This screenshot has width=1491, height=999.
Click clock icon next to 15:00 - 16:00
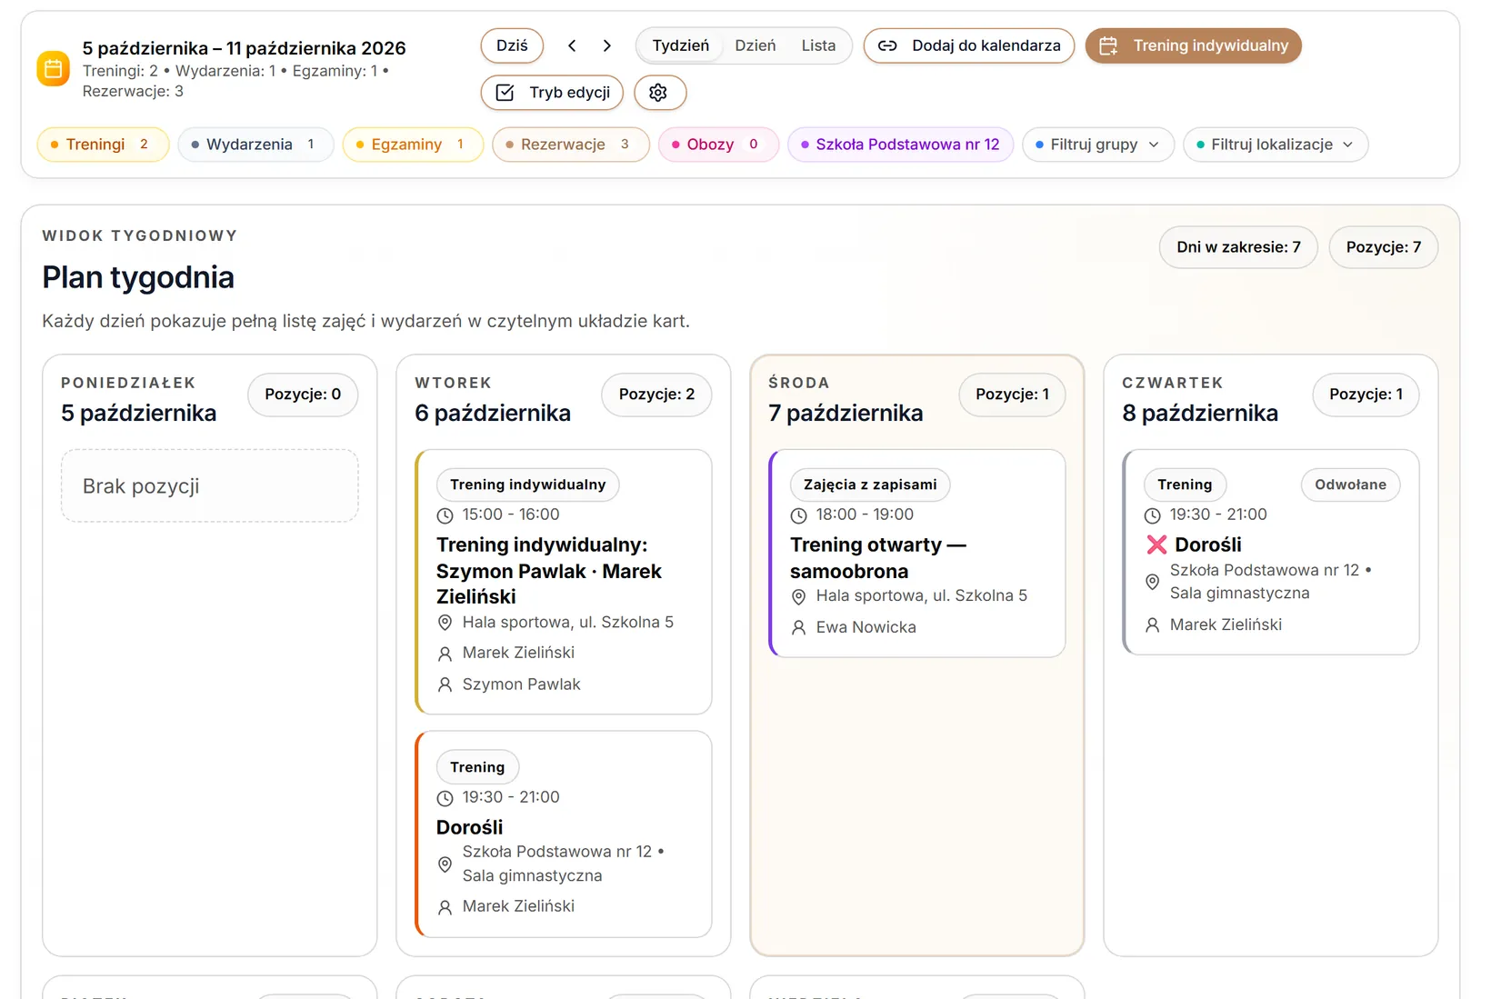(445, 515)
